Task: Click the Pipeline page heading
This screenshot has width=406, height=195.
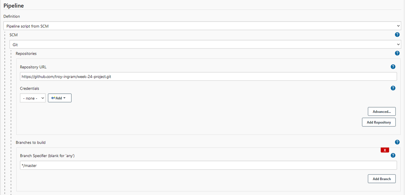Action: [13, 5]
